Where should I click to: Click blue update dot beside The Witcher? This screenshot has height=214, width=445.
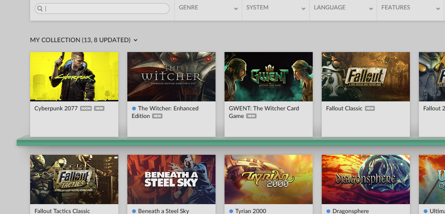[x=134, y=109]
